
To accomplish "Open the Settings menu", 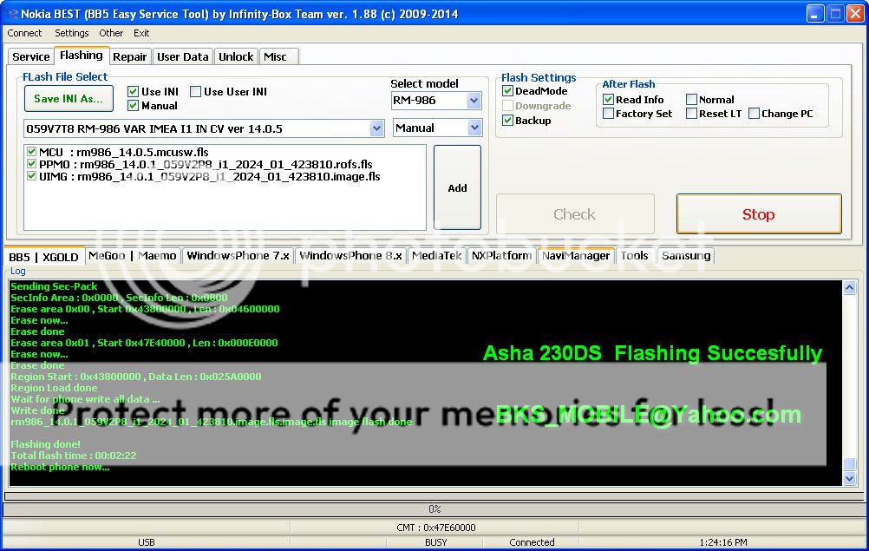I will pos(71,33).
